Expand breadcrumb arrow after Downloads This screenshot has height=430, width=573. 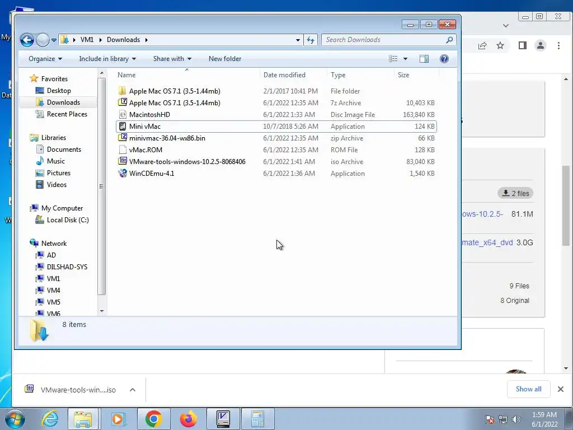coord(146,40)
